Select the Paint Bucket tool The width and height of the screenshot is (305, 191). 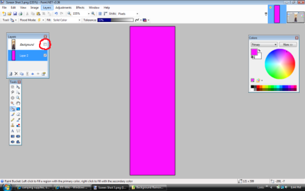pos(13,109)
